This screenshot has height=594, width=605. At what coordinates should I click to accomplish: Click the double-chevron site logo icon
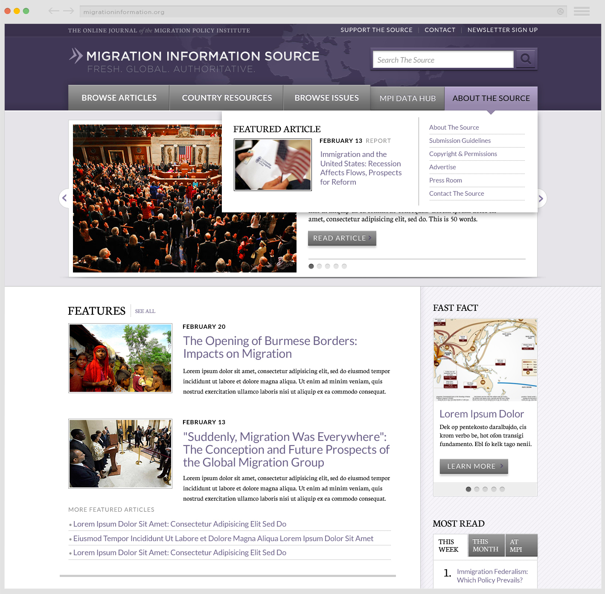pyautogui.click(x=76, y=56)
